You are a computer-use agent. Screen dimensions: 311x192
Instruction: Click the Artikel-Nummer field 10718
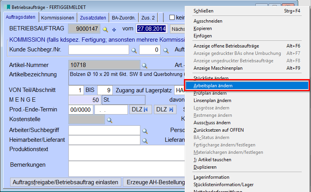coord(104,65)
